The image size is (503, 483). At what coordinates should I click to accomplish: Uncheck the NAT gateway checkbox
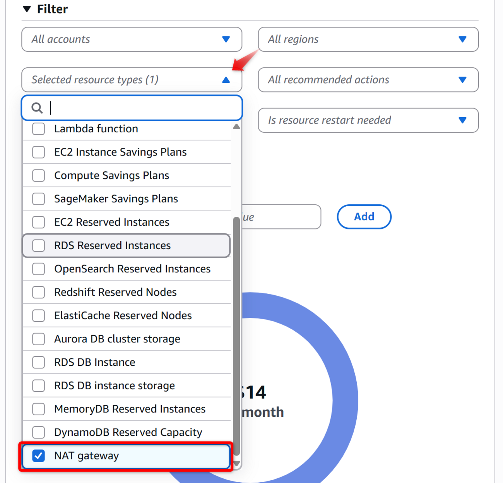click(x=39, y=456)
